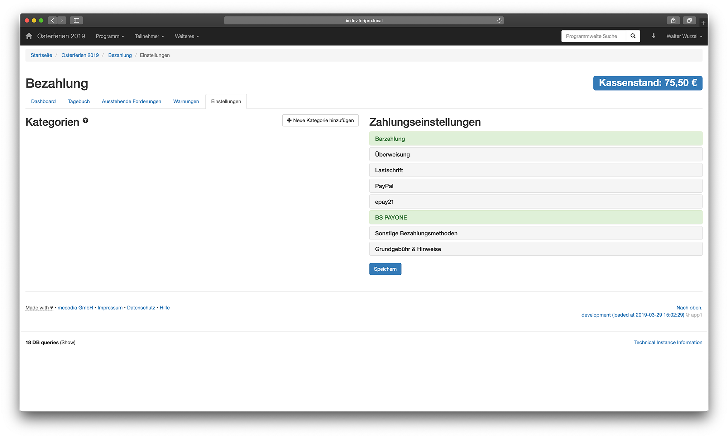Screen dimensions: 728x438
Task: Click the search magnifier button
Action: coord(633,36)
